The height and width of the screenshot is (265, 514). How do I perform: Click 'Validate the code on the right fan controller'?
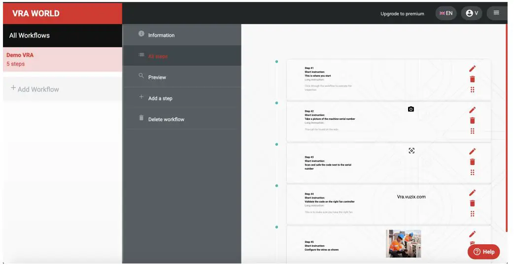330,202
